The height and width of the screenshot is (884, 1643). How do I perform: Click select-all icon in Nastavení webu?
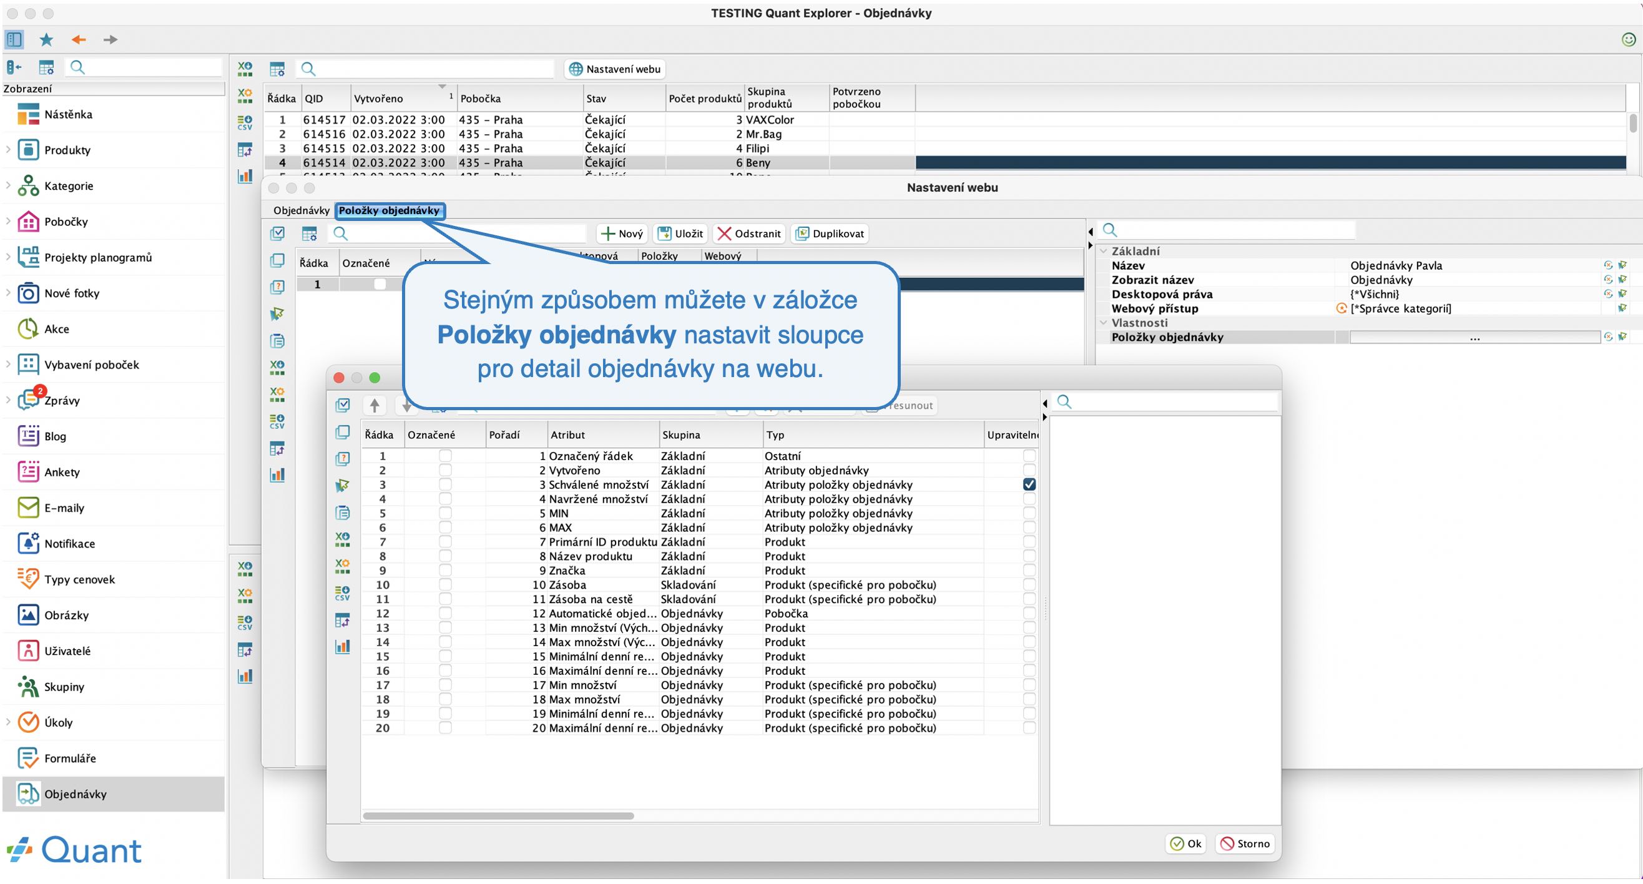click(x=277, y=233)
